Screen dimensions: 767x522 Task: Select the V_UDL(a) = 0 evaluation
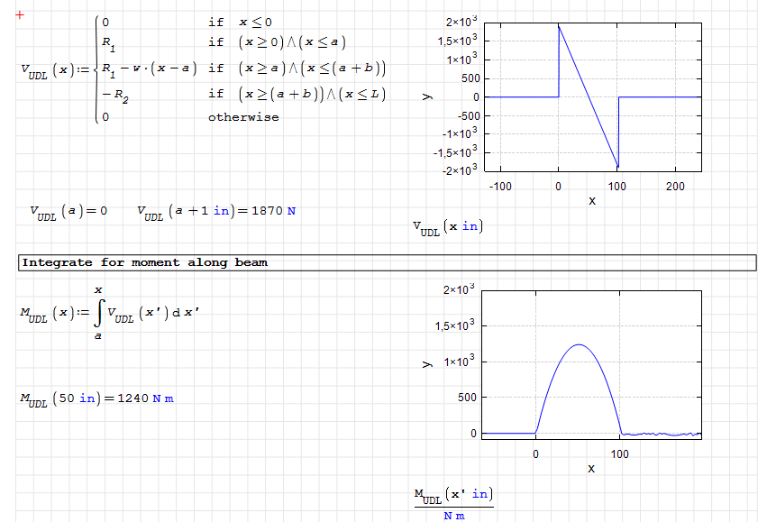[68, 212]
